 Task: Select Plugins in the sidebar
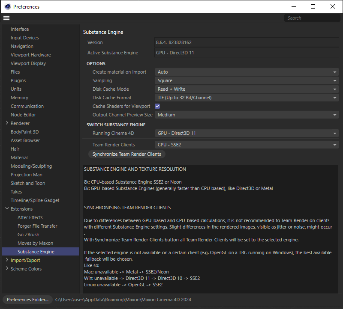(18, 80)
